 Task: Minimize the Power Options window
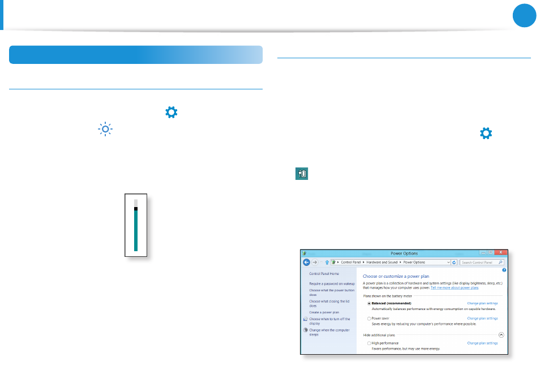point(483,253)
